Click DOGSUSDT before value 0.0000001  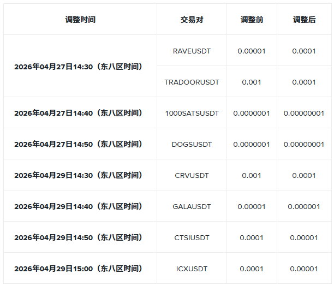click(x=252, y=145)
